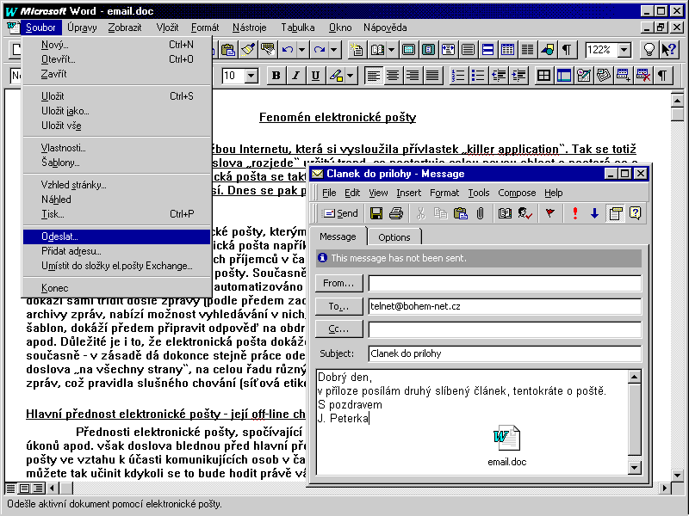Click the Subject field with Clanek do prilohy
This screenshot has height=516, width=689.
click(505, 353)
